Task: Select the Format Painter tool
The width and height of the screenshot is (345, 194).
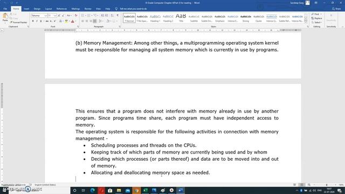Action: [x=18, y=23]
